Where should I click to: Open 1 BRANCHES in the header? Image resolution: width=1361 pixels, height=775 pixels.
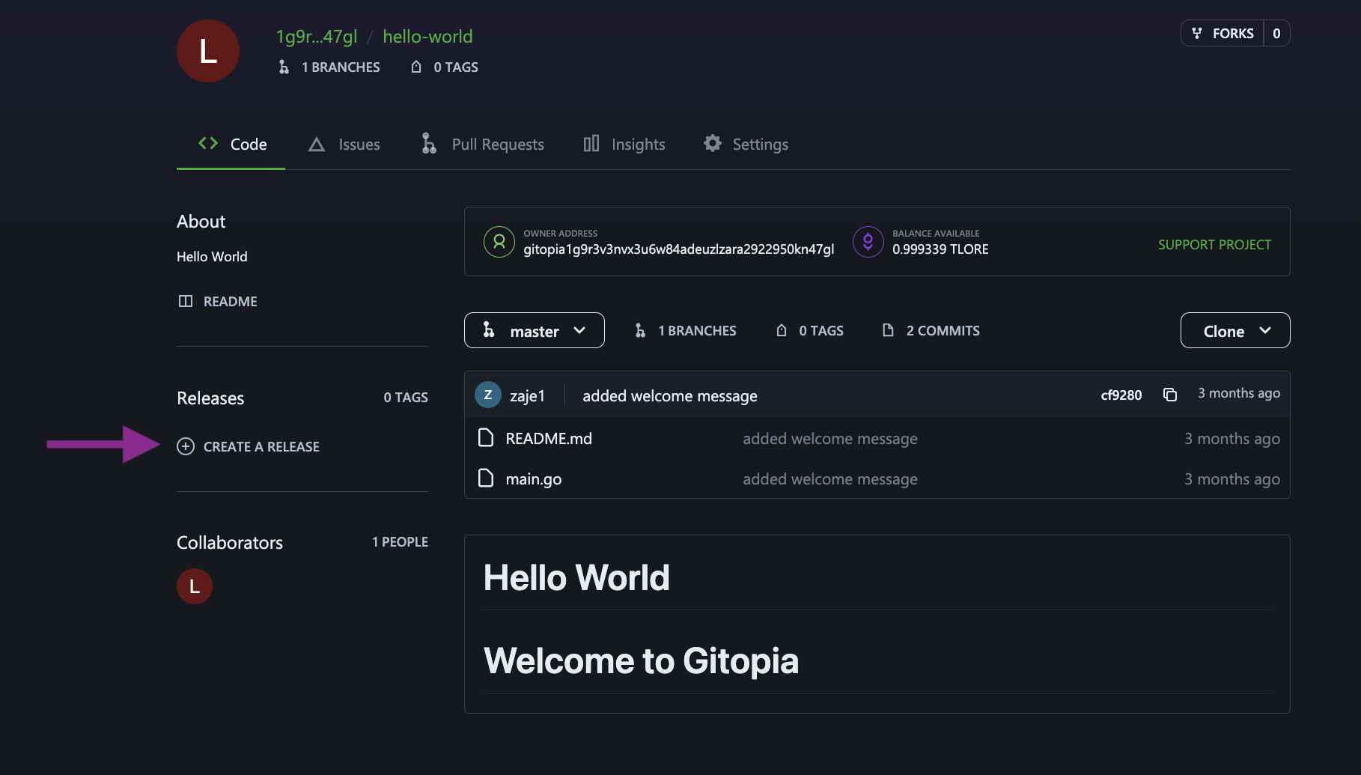pos(341,67)
